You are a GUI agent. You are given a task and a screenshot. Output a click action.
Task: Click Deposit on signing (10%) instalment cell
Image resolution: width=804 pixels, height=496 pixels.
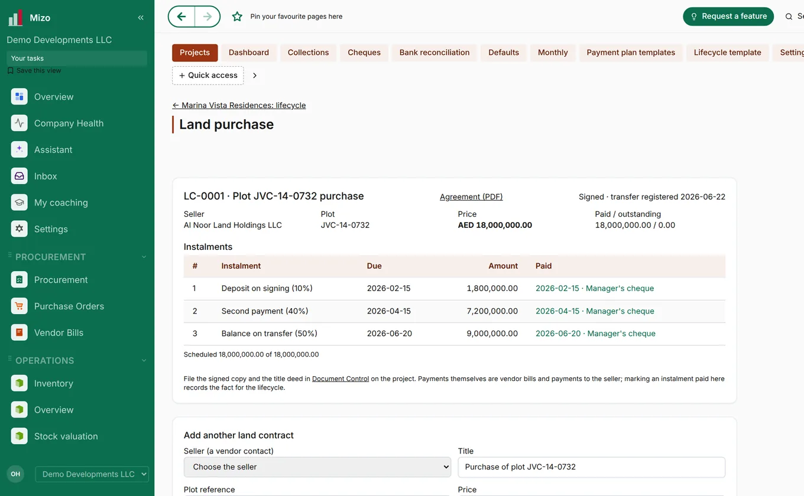[267, 288]
